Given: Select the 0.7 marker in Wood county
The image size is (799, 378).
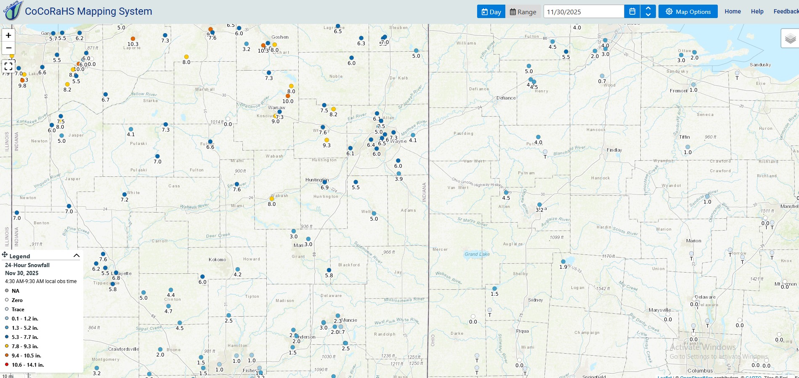Looking at the screenshot, I should (602, 76).
